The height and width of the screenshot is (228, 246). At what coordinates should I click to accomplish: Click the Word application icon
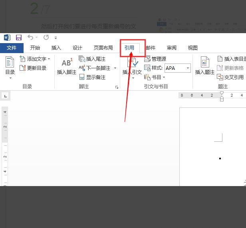pyautogui.click(x=7, y=38)
